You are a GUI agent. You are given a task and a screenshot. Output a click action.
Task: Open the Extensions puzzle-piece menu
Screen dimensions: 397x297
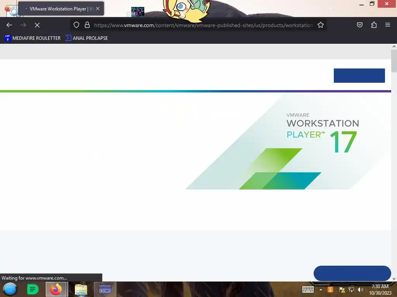[374, 25]
